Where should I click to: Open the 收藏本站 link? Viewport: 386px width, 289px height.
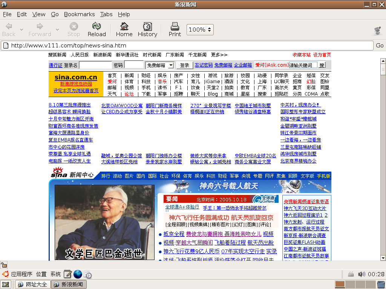(302, 55)
